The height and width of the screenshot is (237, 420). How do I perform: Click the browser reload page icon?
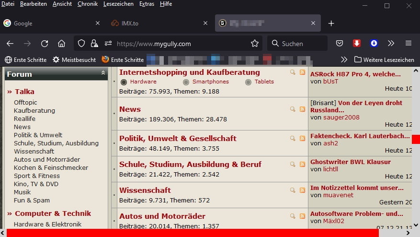[45, 44]
